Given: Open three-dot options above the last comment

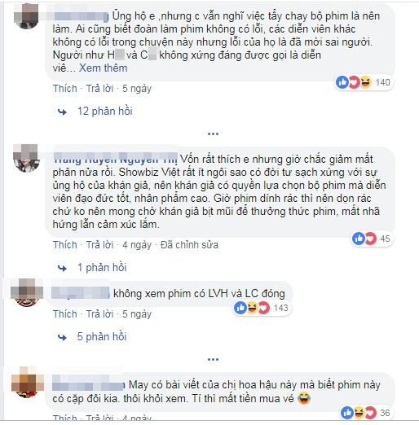Looking at the screenshot, I should click(213, 359).
